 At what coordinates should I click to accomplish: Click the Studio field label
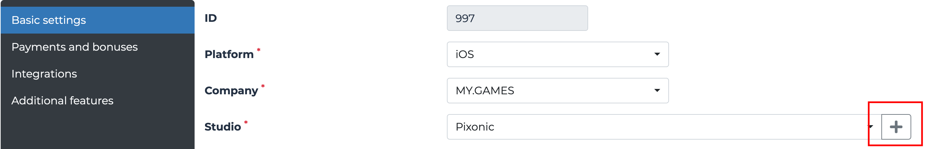(x=223, y=127)
